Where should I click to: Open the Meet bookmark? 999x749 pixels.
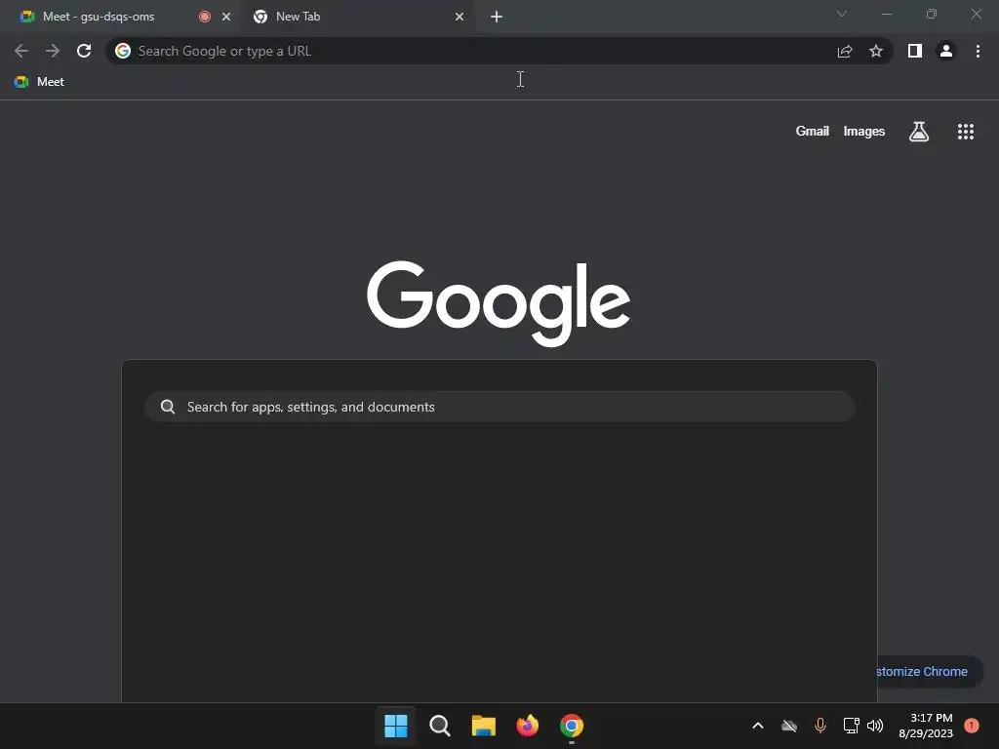[x=39, y=82]
